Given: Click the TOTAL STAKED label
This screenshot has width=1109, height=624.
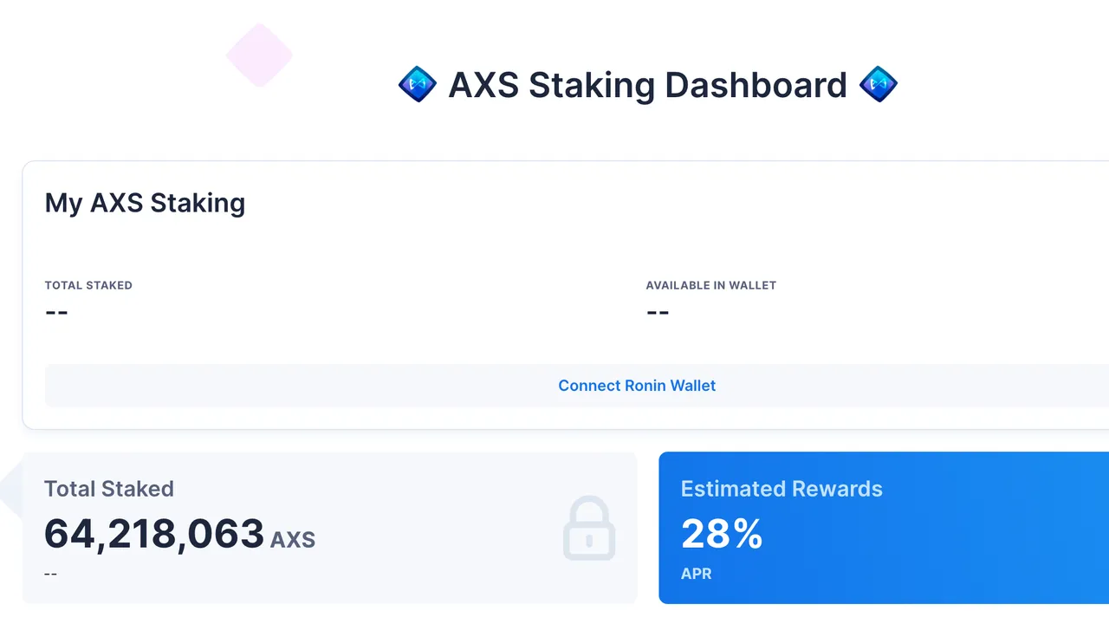Looking at the screenshot, I should 88,285.
